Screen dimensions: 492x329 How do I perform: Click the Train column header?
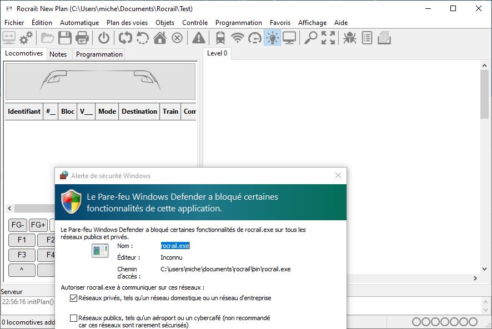pyautogui.click(x=170, y=112)
